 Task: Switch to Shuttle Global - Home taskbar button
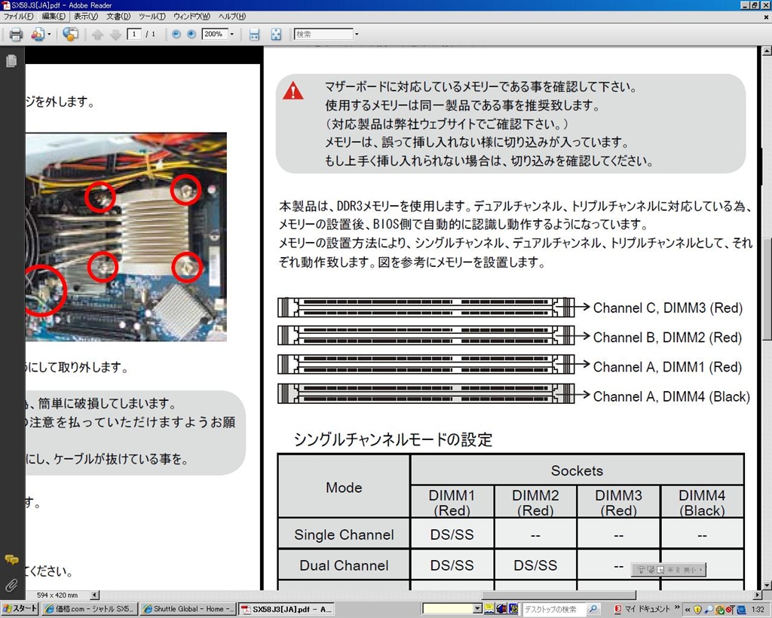pos(188,609)
